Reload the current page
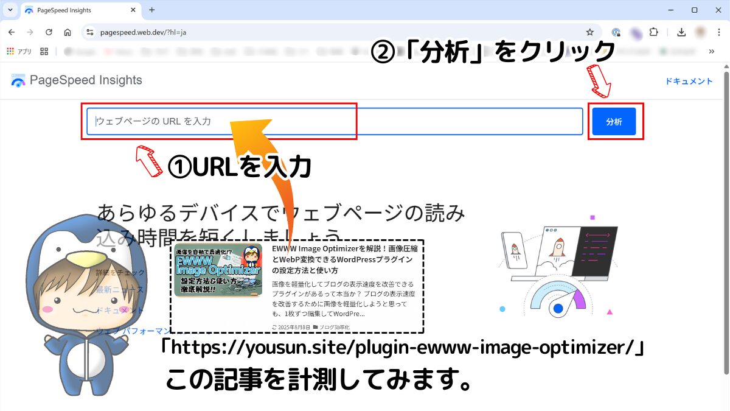 (49, 32)
